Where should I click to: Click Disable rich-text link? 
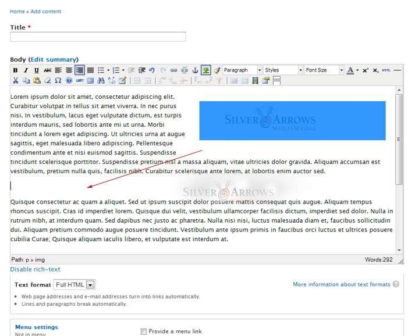[35, 269]
